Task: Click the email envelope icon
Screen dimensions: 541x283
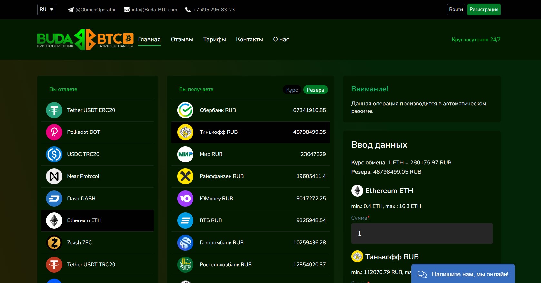Action: 127,10
